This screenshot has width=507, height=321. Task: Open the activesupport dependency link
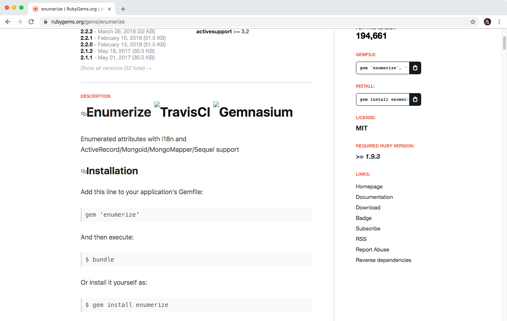(x=214, y=32)
